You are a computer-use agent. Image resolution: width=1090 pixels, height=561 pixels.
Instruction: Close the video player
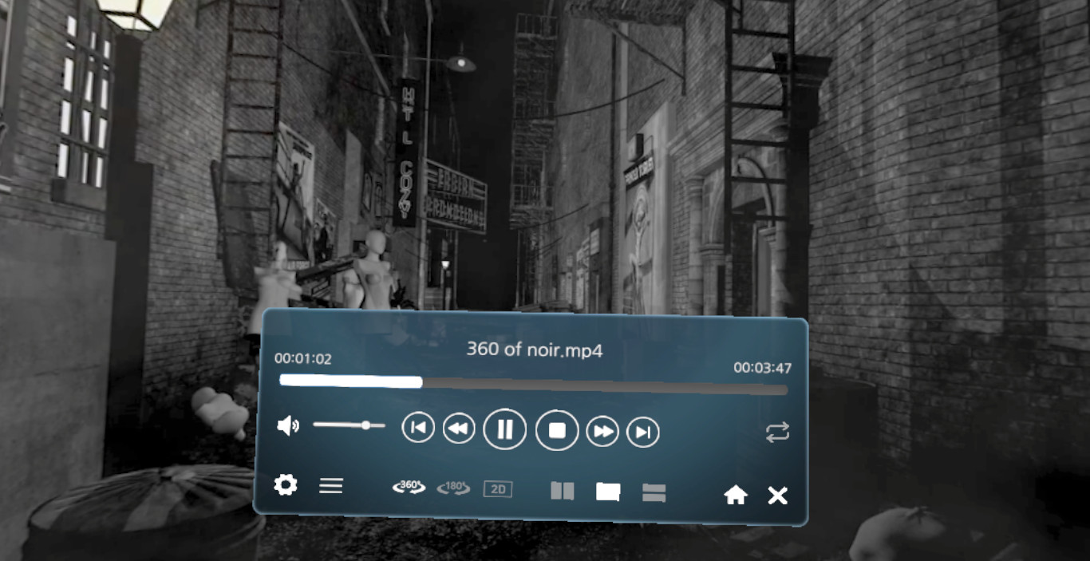[776, 495]
